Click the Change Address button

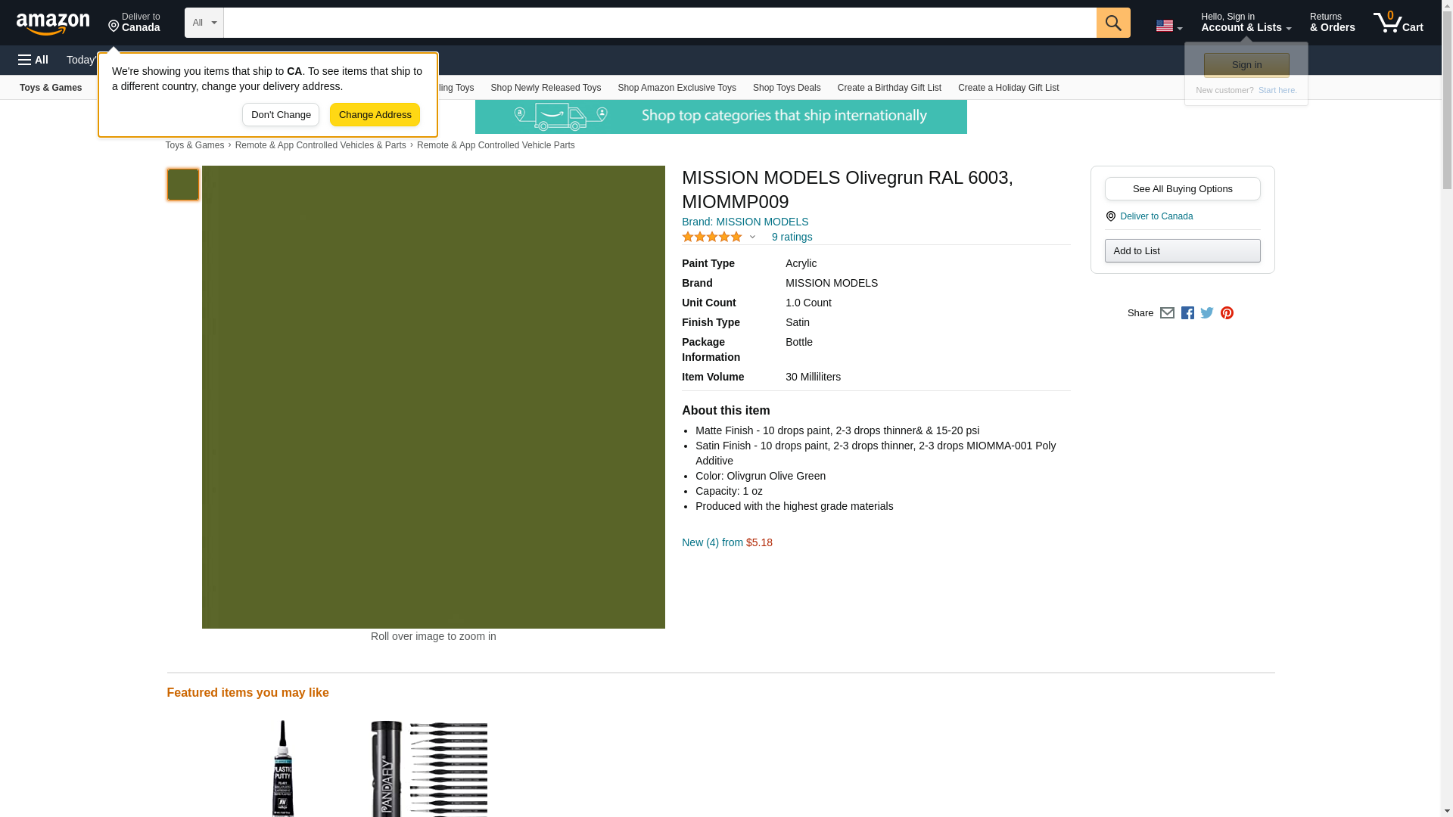[x=375, y=115]
